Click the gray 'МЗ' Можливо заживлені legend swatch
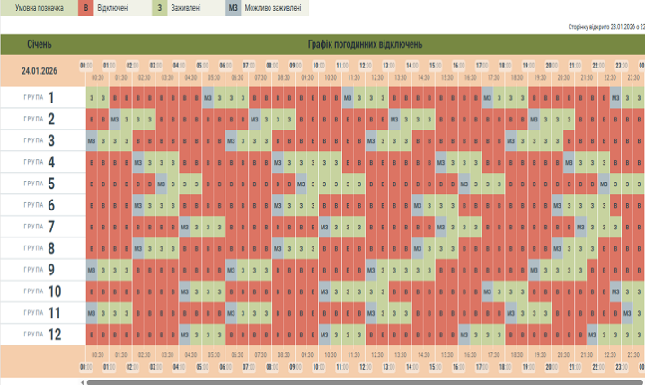The image size is (645, 385). coord(234,7)
